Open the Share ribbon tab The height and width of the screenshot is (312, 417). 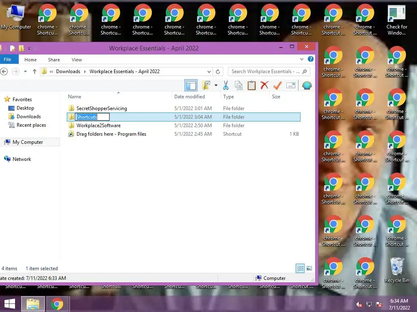click(54, 60)
